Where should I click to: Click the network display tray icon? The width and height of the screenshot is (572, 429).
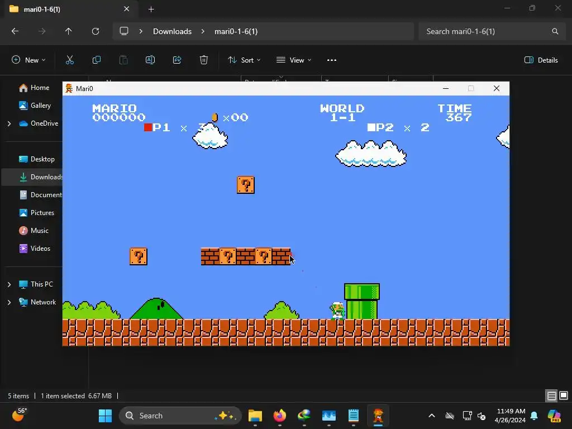[468, 416]
